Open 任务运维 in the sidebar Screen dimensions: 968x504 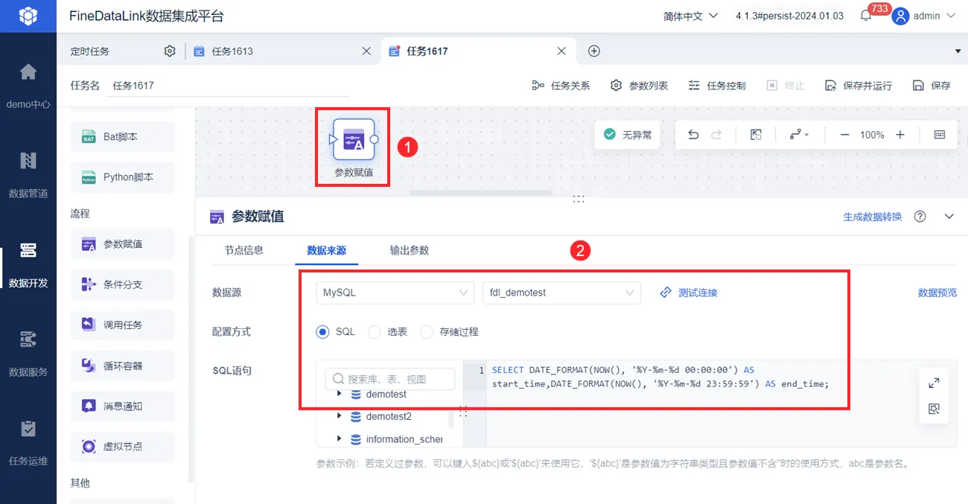[x=28, y=441]
